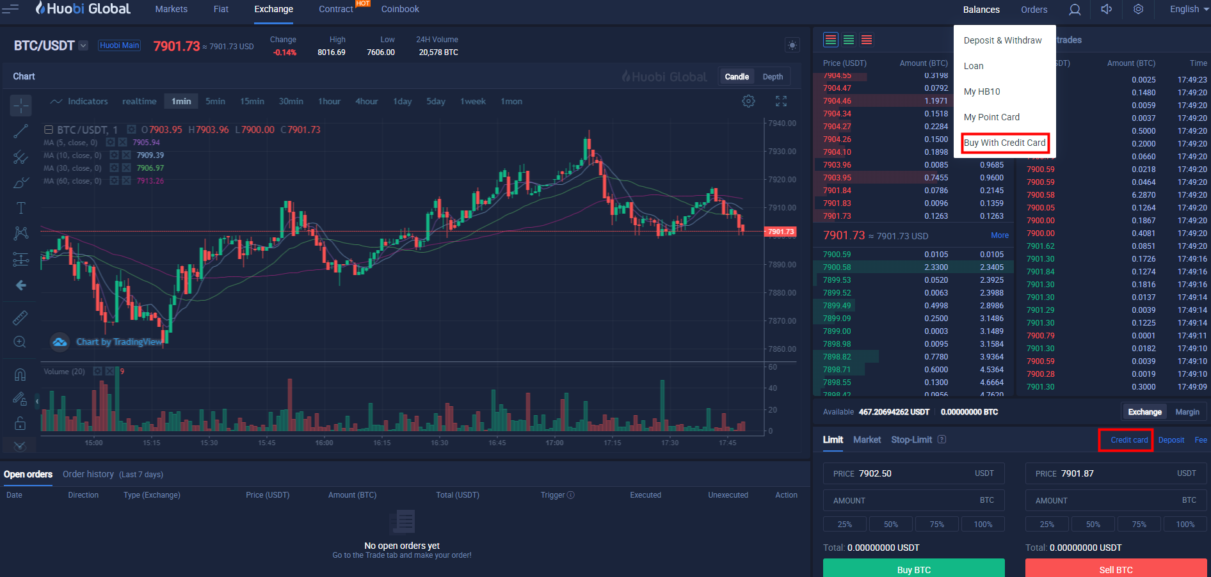Click the Sell BTC button
The width and height of the screenshot is (1211, 577).
click(x=1116, y=568)
